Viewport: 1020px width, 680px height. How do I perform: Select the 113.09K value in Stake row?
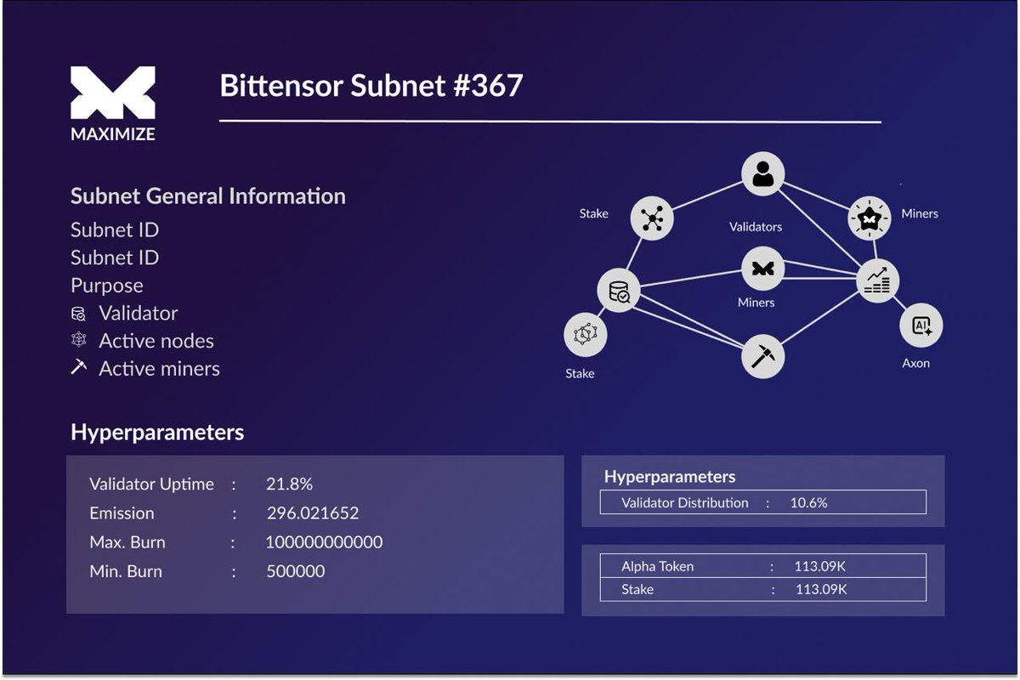[x=821, y=589]
